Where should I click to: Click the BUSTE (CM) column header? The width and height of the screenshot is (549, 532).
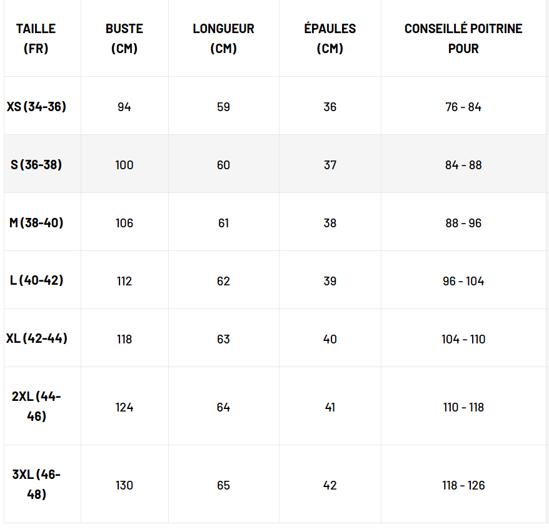(124, 38)
